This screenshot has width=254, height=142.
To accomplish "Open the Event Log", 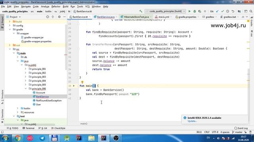I will click(241, 128).
